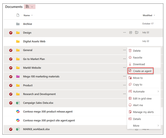Deselect the Mega-100 marketing materials checkmark
The height and width of the screenshot is (138, 166).
coord(11,77)
